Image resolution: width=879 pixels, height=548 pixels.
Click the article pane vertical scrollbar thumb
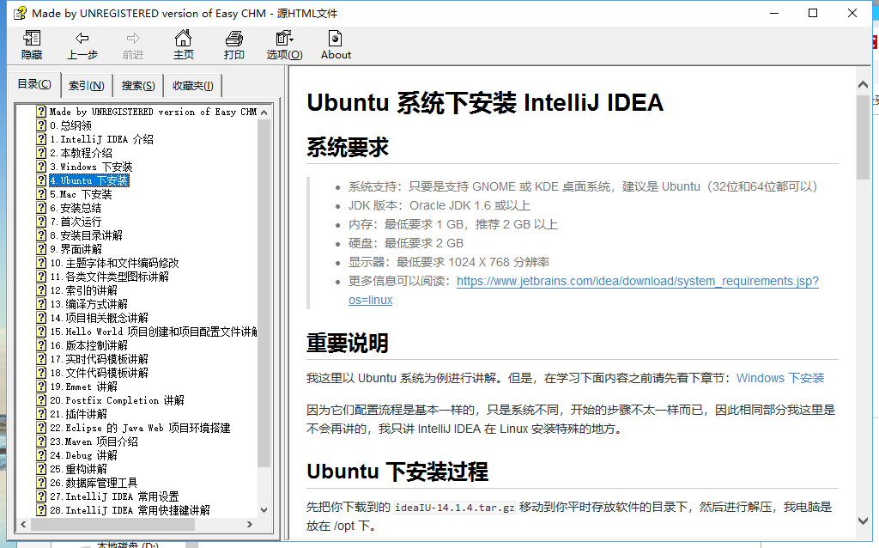pyautogui.click(x=864, y=137)
